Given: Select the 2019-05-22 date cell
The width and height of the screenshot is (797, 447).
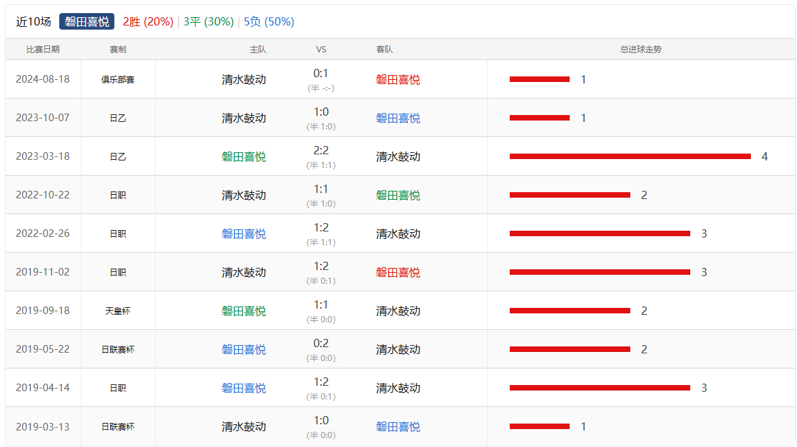Looking at the screenshot, I should point(43,349).
